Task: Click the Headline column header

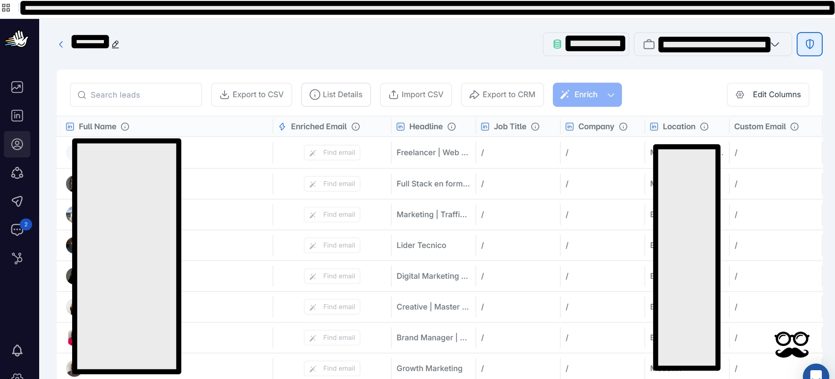Action: tap(426, 127)
